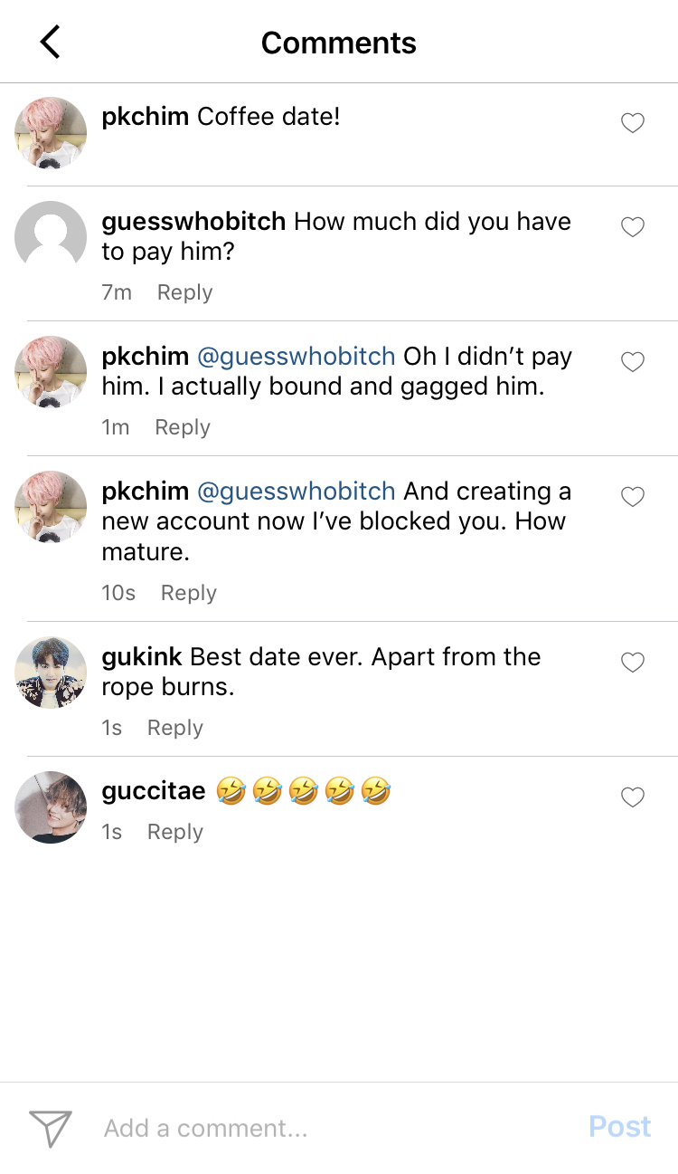
Task: Reply to pkchim's 1m comment
Action: click(183, 427)
